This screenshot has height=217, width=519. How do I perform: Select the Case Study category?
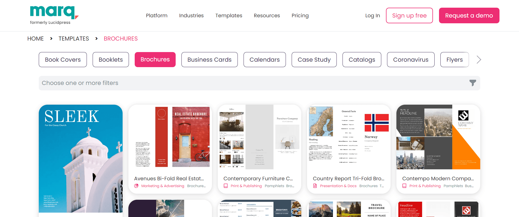(314, 60)
